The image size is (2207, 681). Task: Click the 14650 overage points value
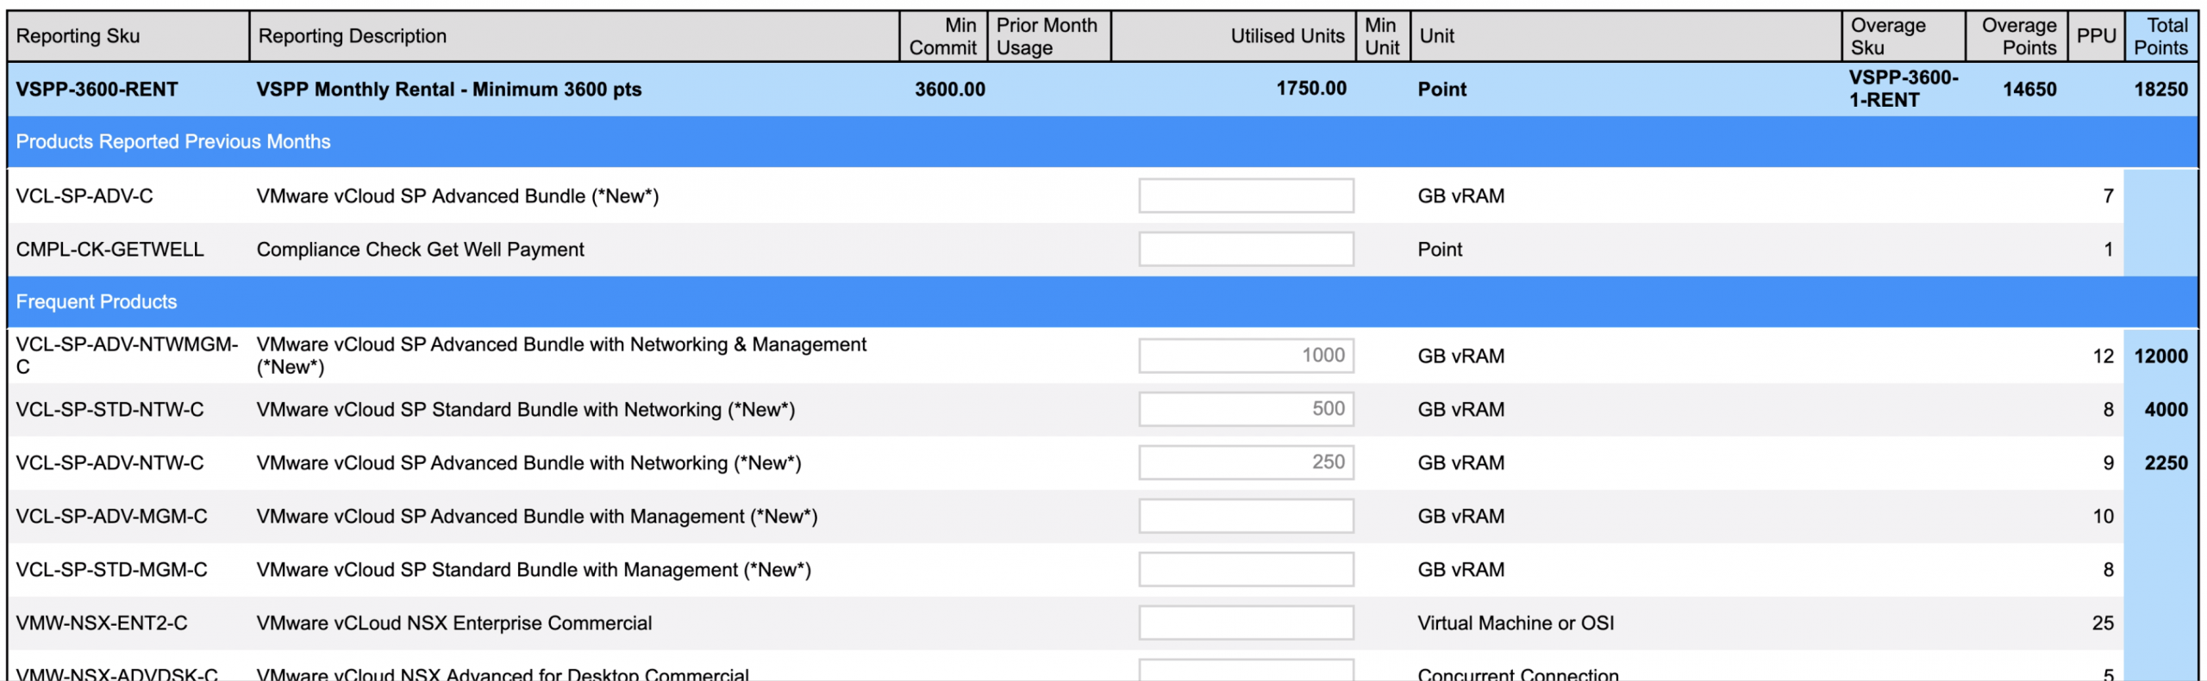click(x=2029, y=90)
